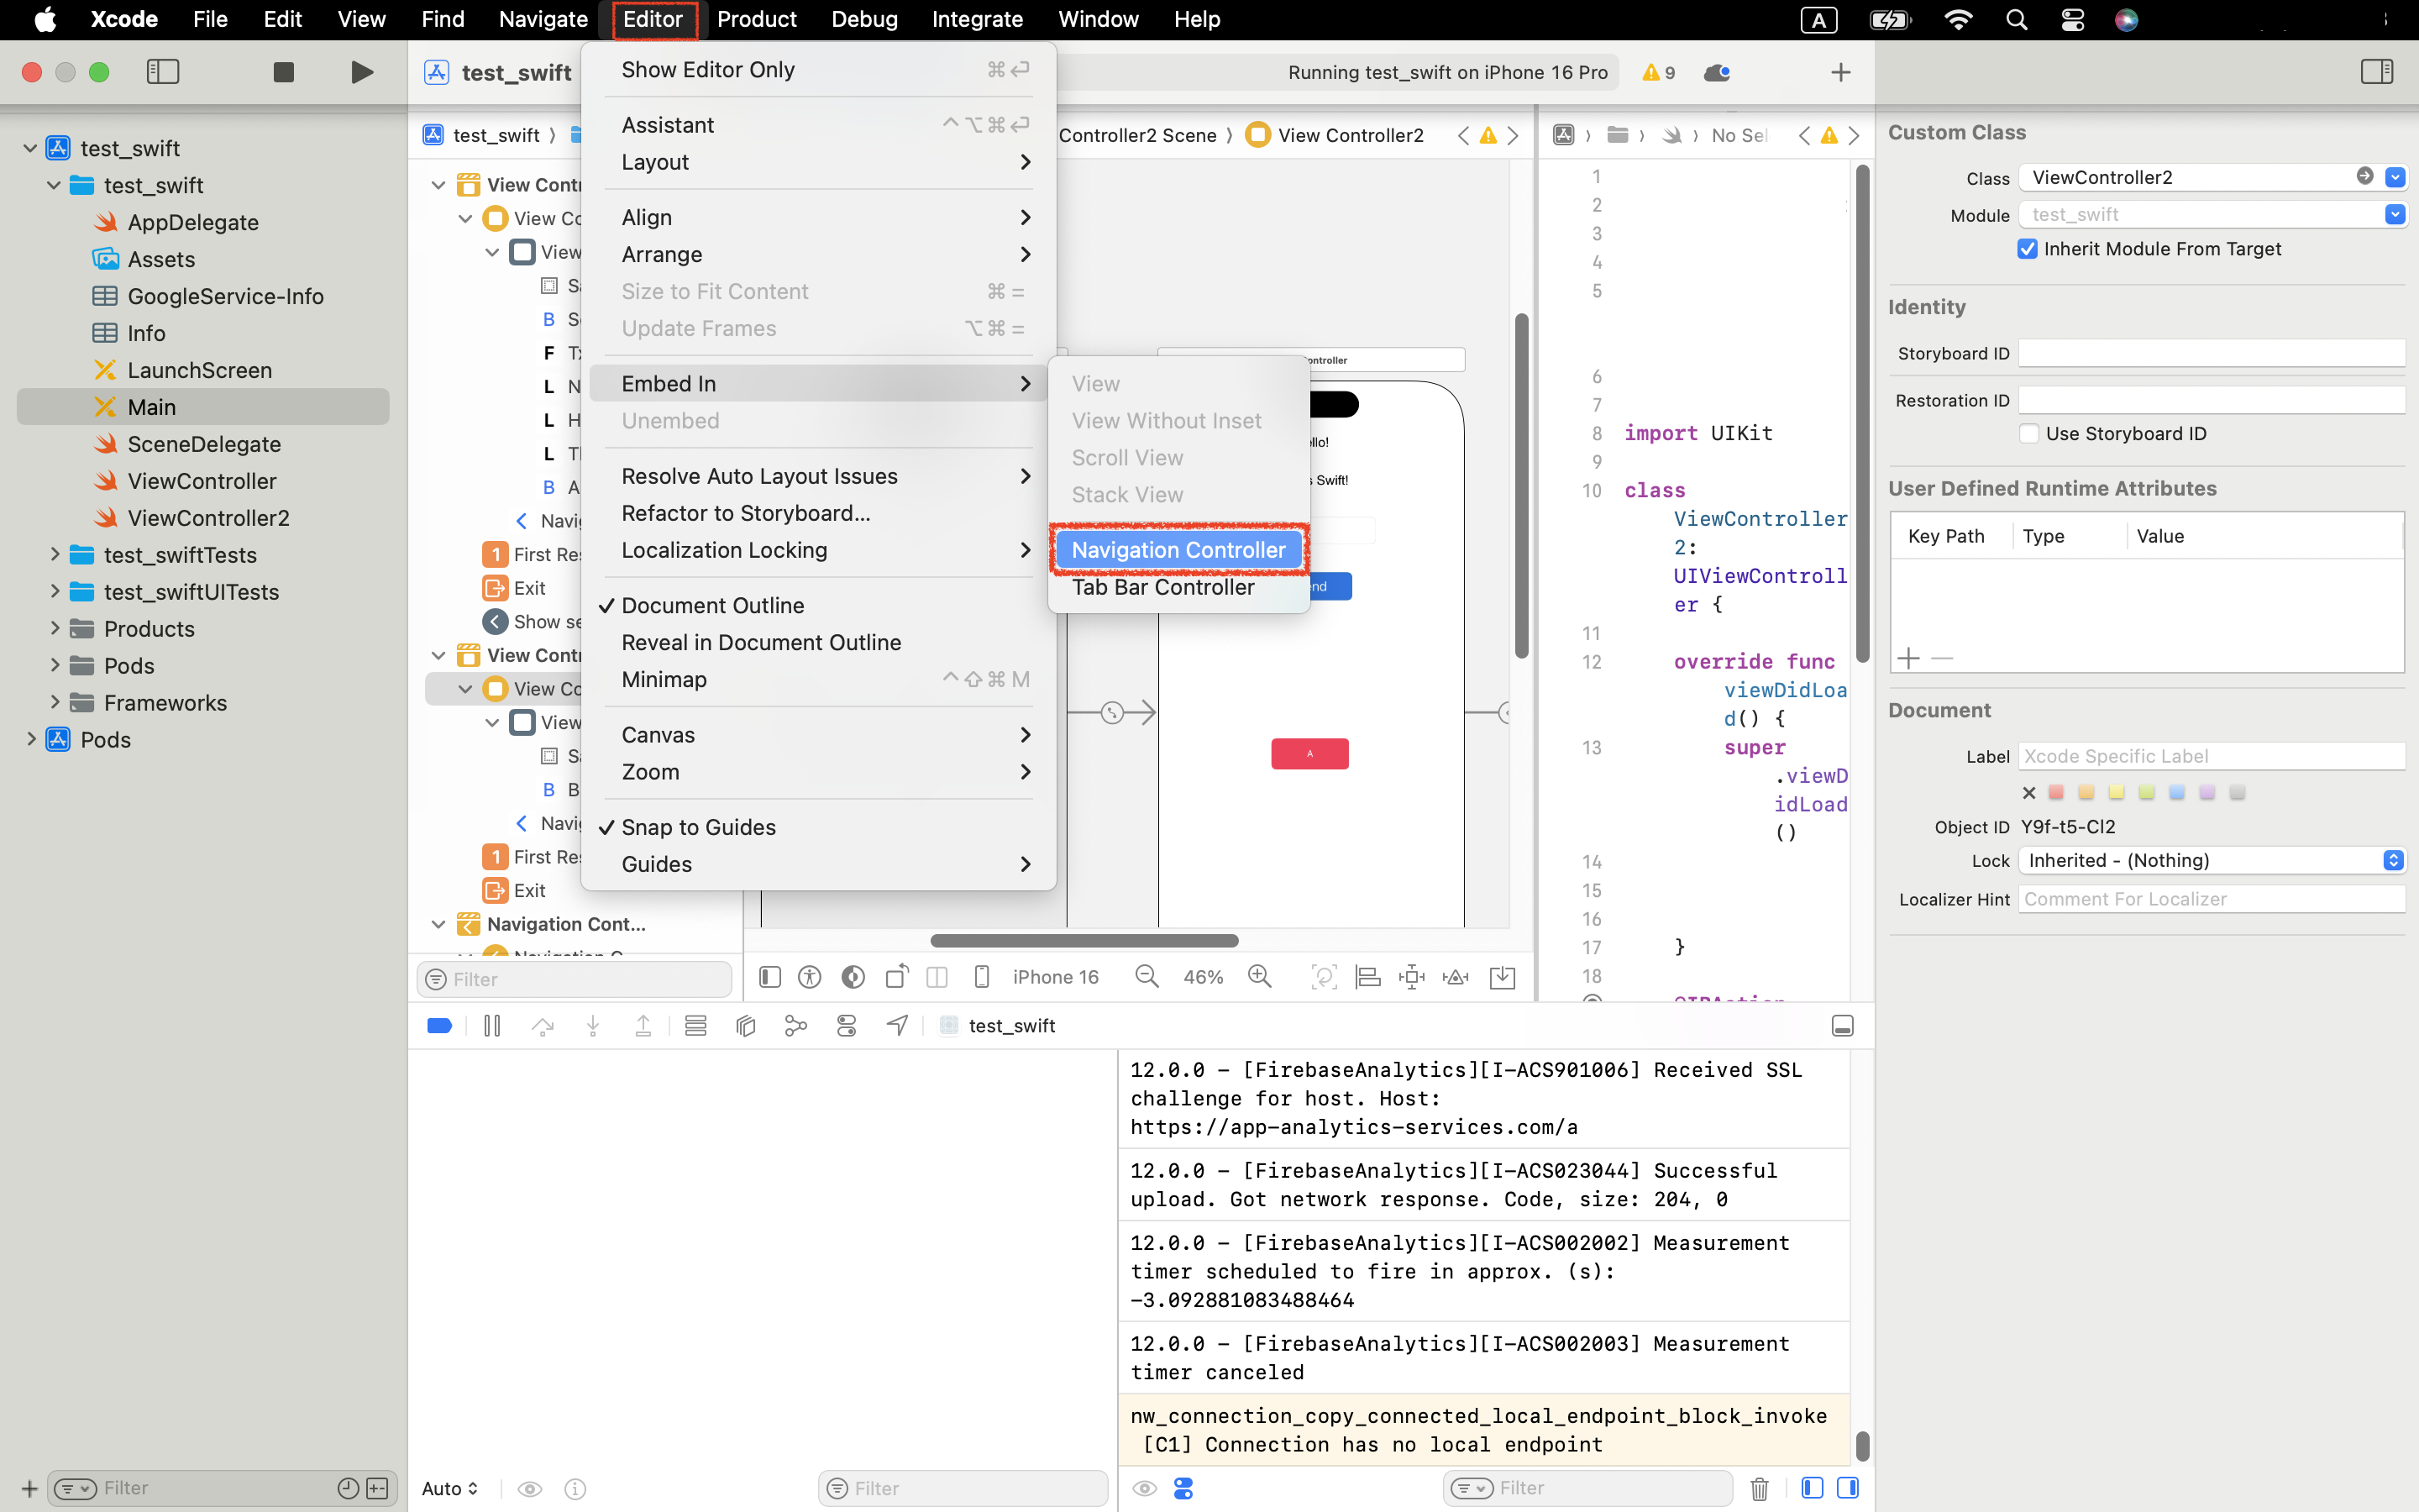Toggle the navigator sidebar icon
The image size is (2419, 1512).
coord(163,72)
